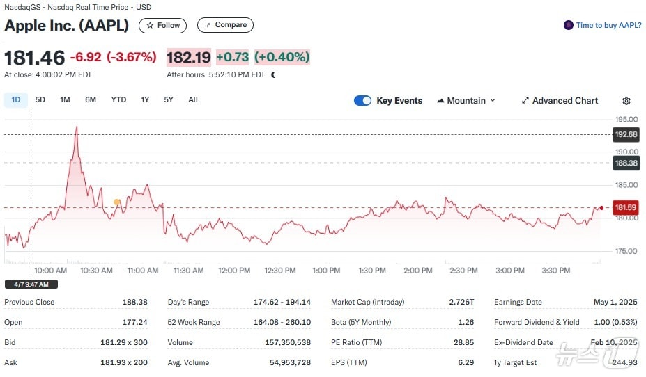Switch to the 5D time range

[x=40, y=100]
